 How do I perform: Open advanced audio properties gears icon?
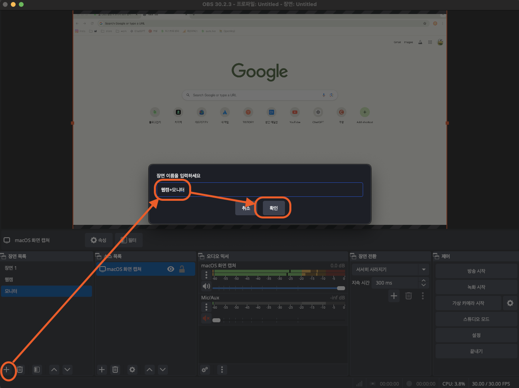click(x=205, y=370)
